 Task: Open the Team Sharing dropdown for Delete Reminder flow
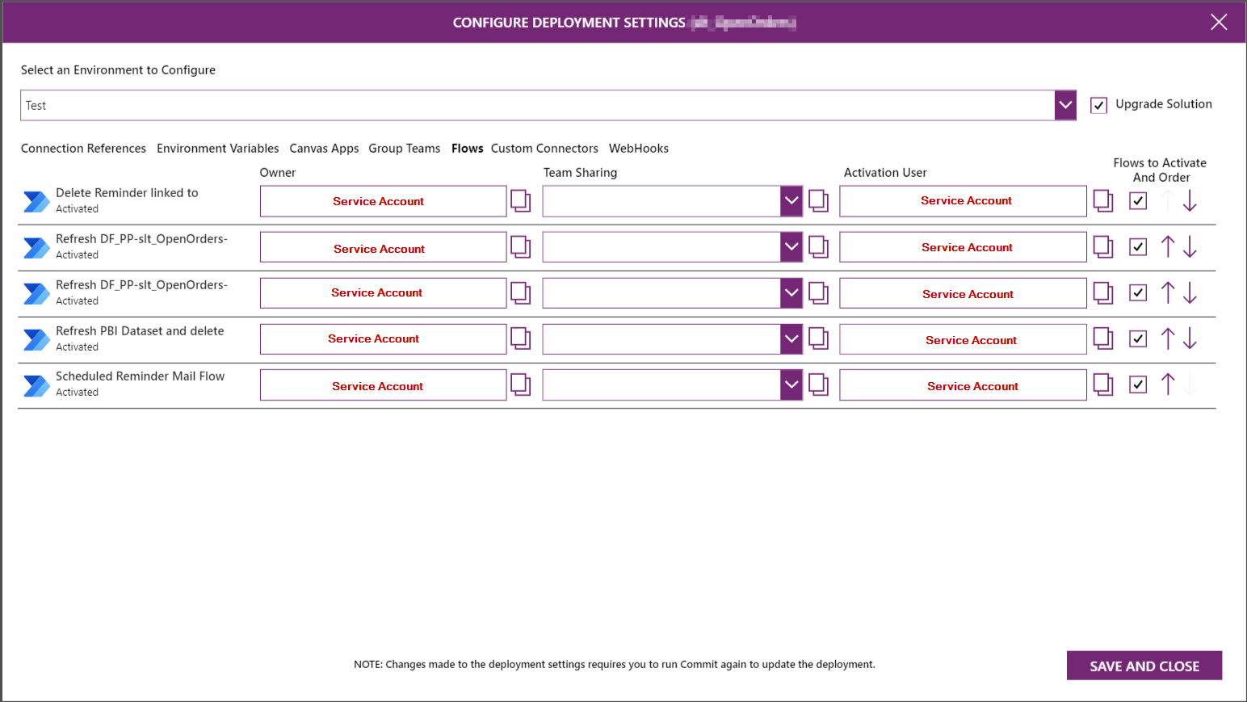[791, 200]
